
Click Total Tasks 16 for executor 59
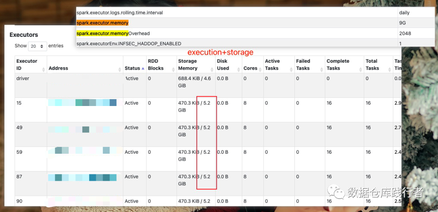[368, 152]
